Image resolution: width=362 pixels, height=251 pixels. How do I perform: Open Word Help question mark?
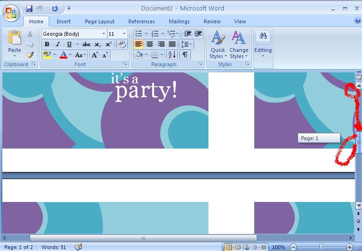click(358, 21)
